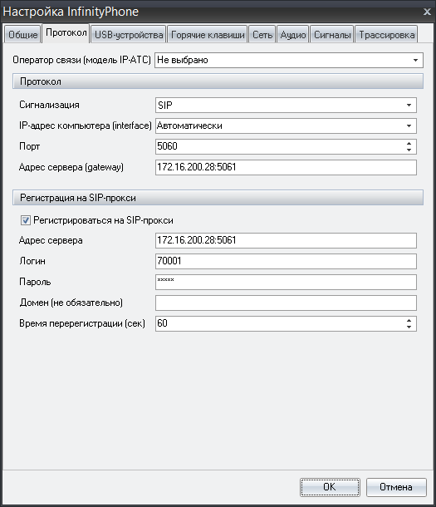Image resolution: width=436 pixels, height=507 pixels.
Task: Confirm settings with the OK button
Action: [330, 487]
